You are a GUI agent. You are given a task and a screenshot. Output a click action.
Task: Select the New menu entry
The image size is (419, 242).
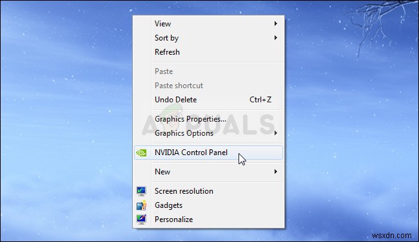pyautogui.click(x=208, y=172)
